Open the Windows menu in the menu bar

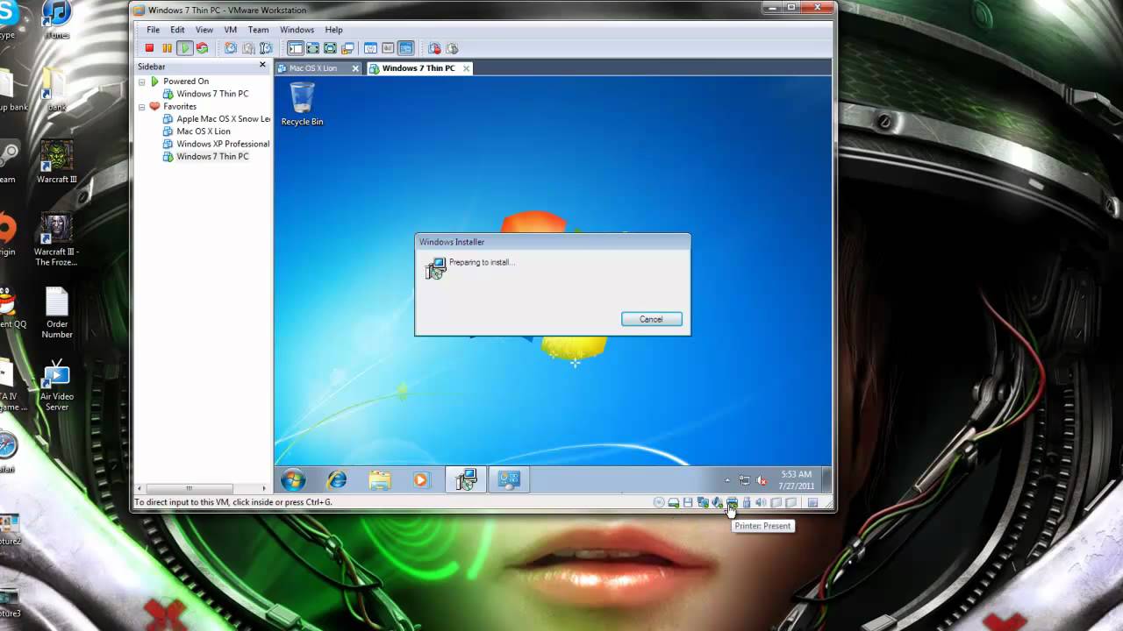pos(297,30)
